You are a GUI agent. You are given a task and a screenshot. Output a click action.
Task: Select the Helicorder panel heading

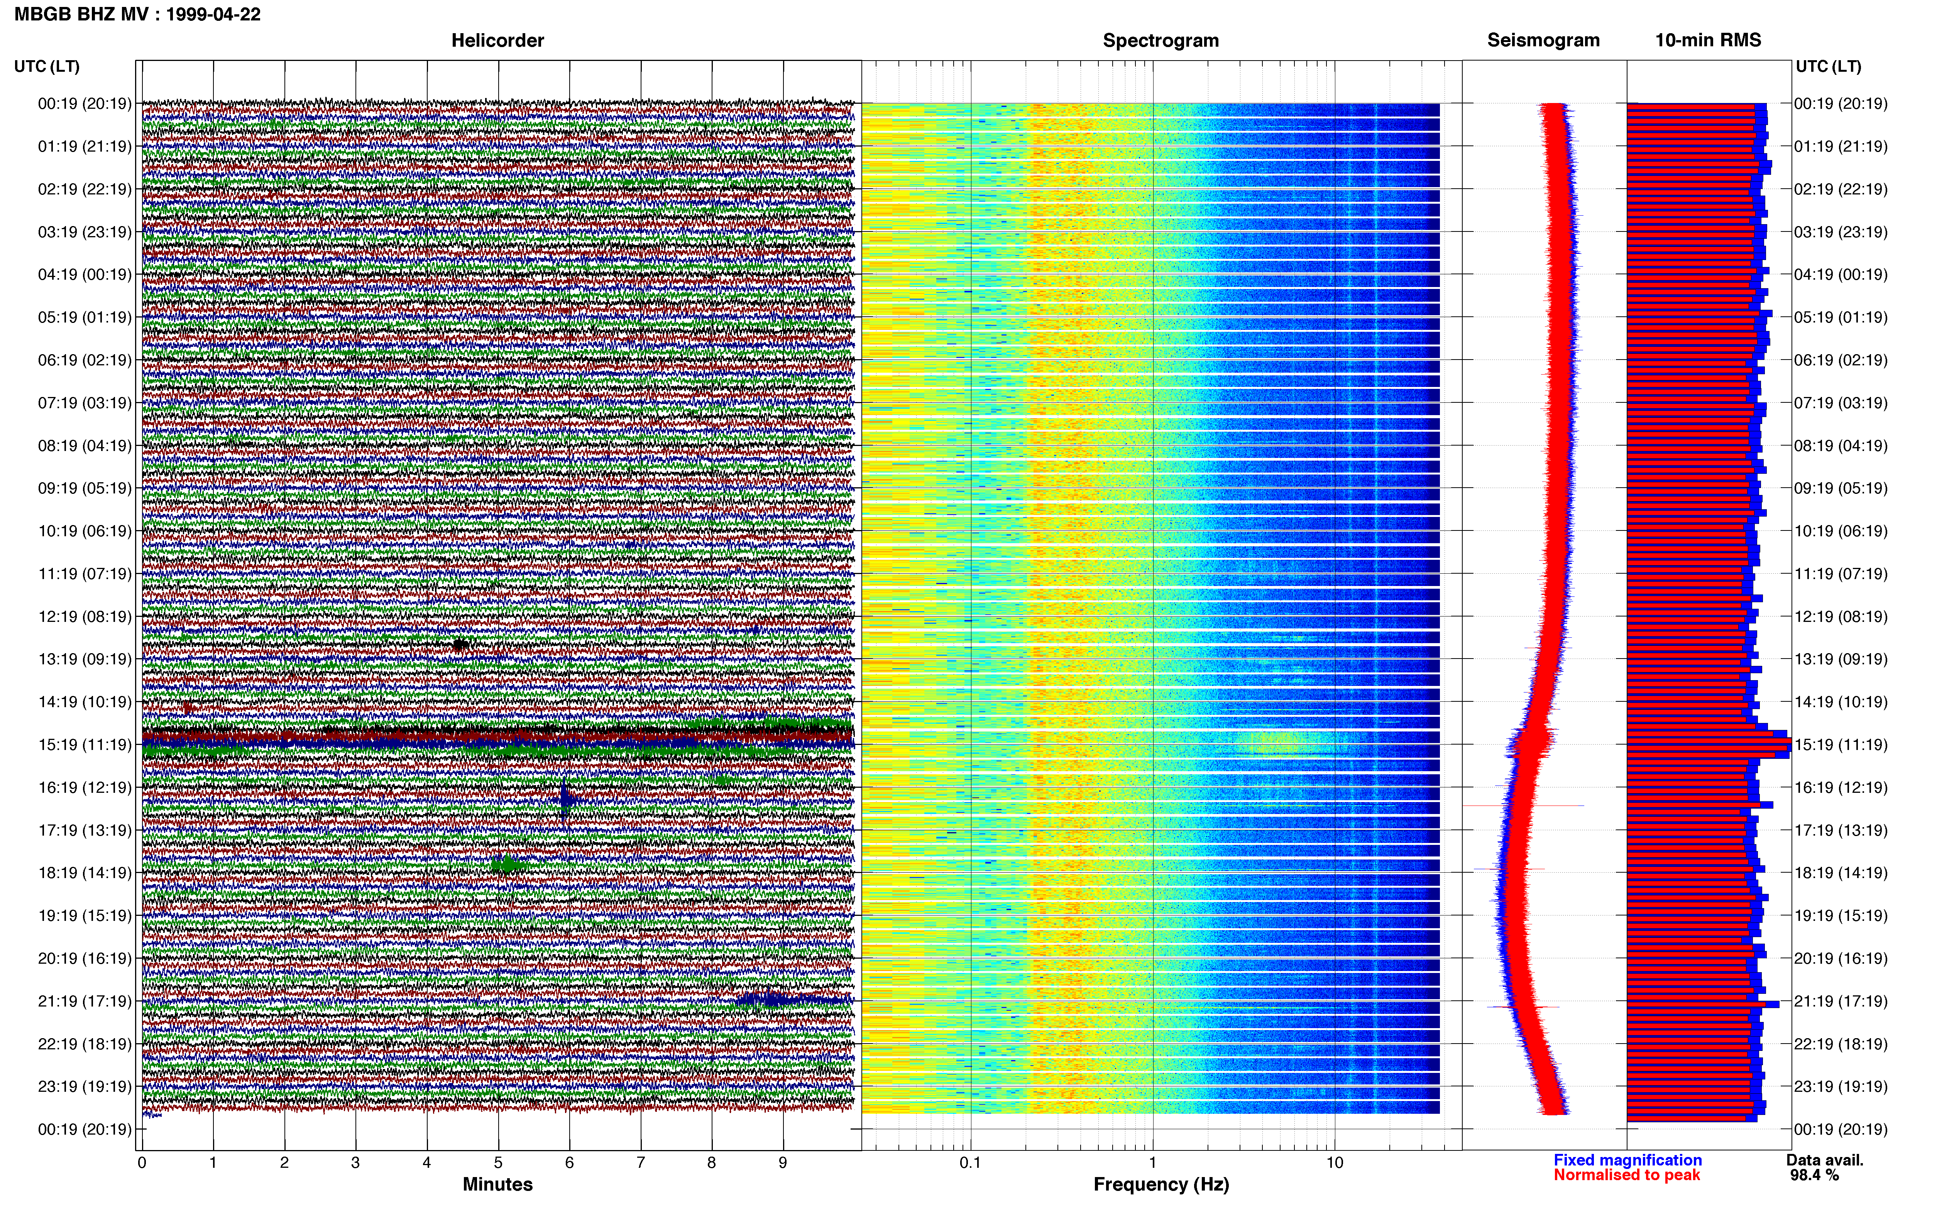pos(497,41)
